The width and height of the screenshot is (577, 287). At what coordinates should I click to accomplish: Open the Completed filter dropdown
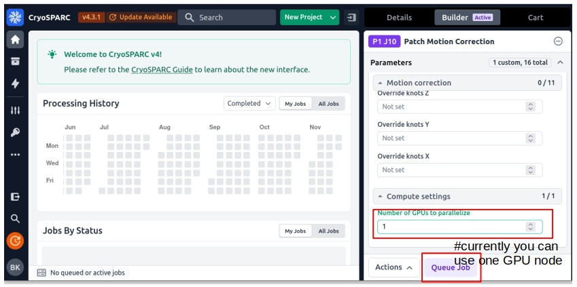click(249, 104)
